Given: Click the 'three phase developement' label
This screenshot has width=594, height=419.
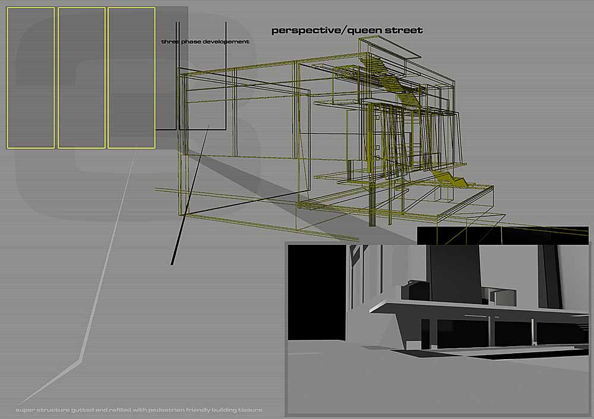Looking at the screenshot, I should click(x=205, y=42).
